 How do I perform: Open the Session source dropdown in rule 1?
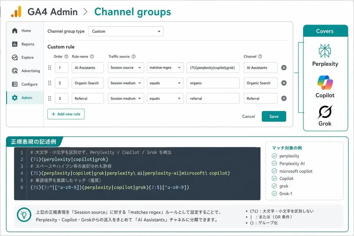tap(126, 68)
